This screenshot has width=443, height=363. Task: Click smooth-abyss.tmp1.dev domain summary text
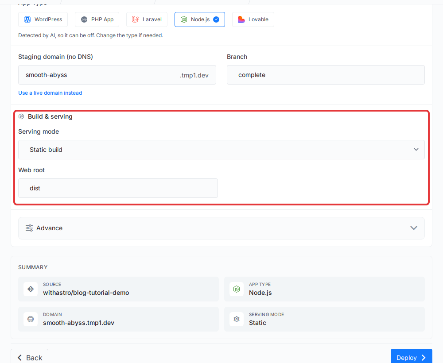coord(78,323)
